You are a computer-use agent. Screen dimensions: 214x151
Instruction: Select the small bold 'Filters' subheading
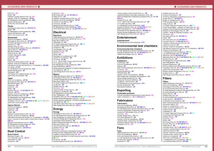(165, 81)
